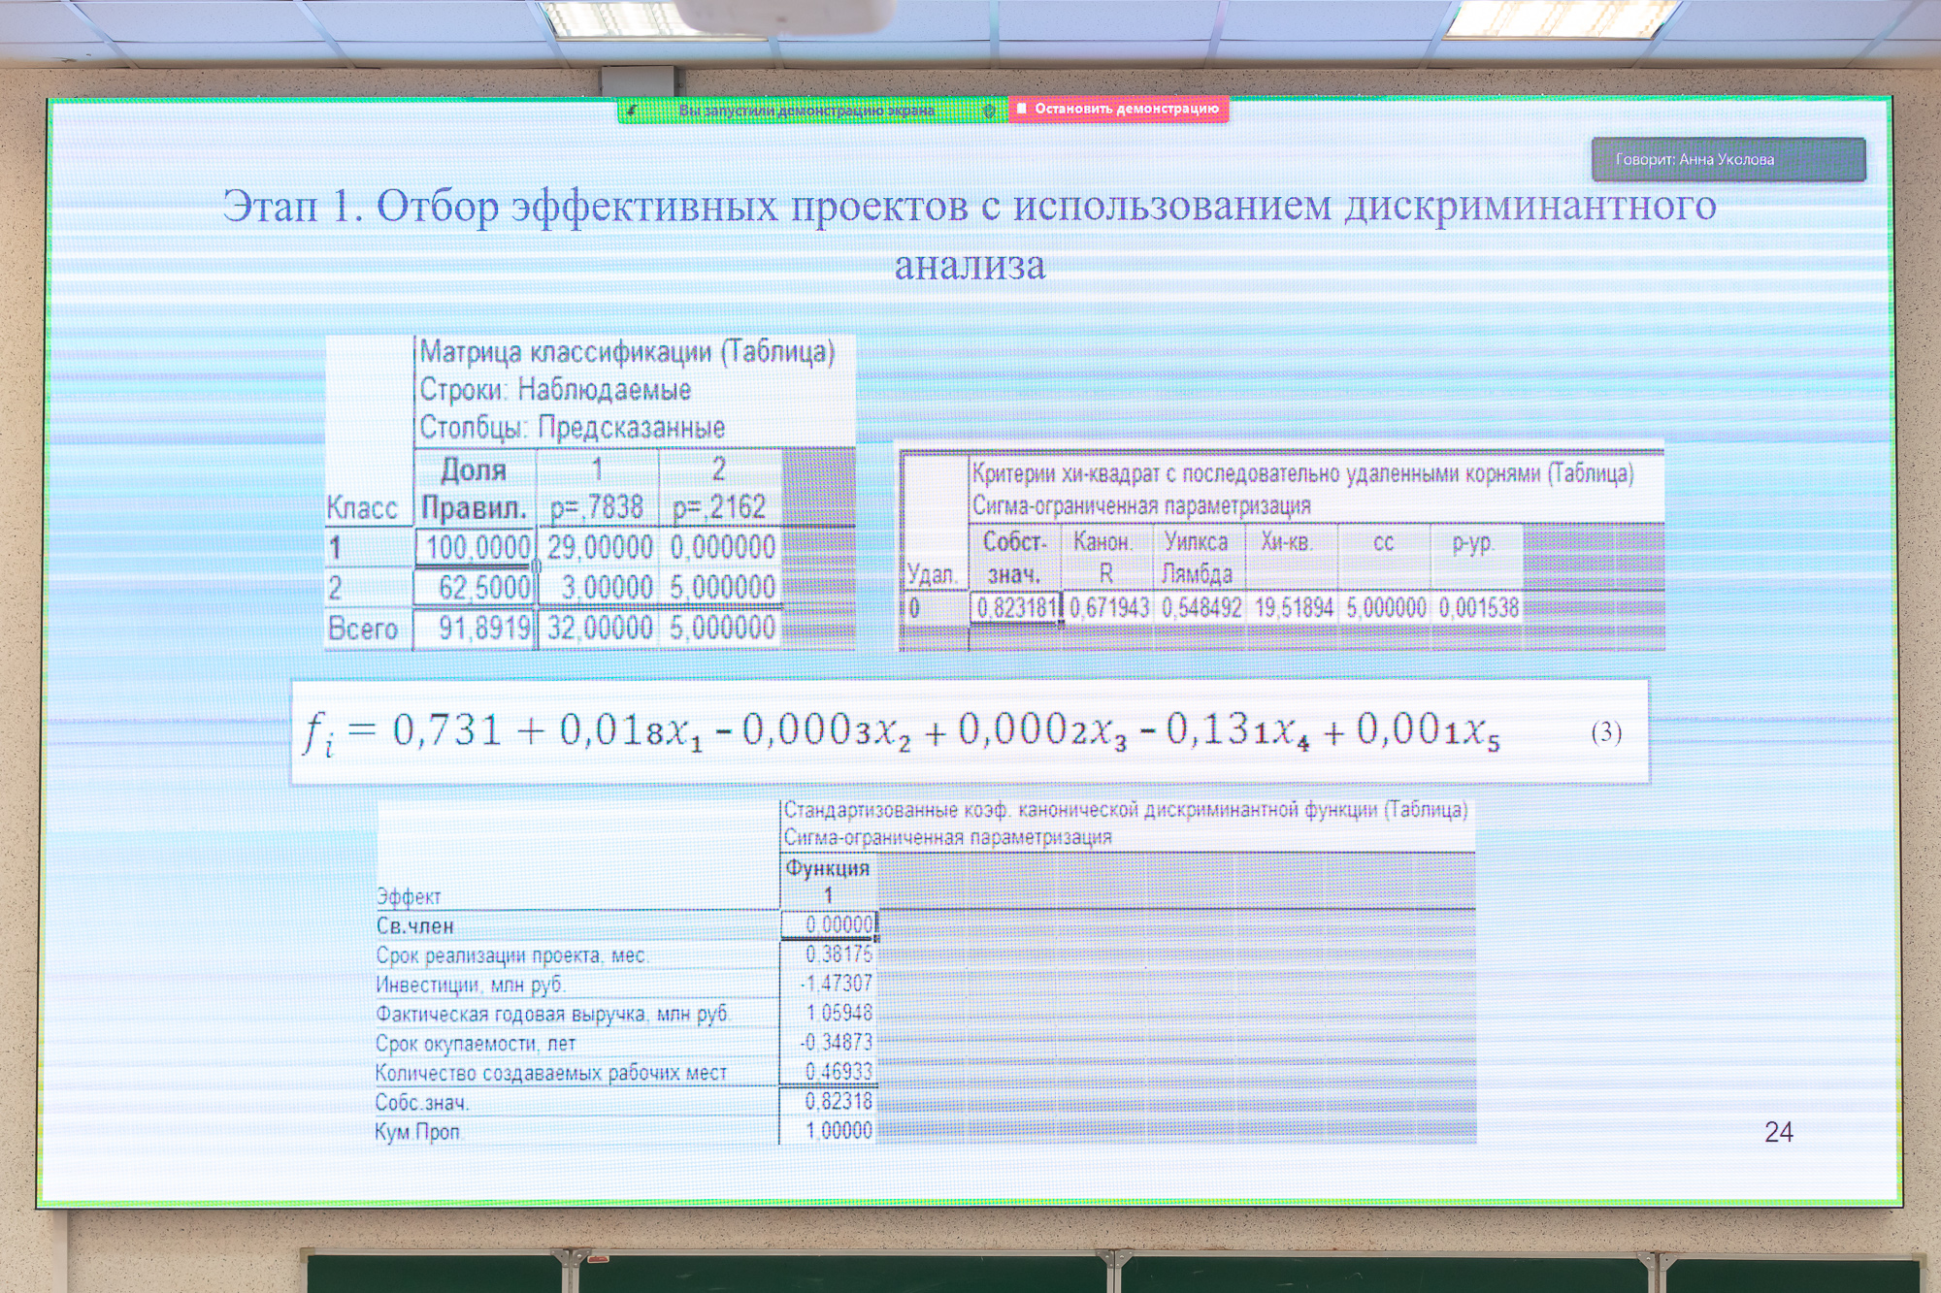Click the Доля Правил. column header

pyautogui.click(x=475, y=488)
